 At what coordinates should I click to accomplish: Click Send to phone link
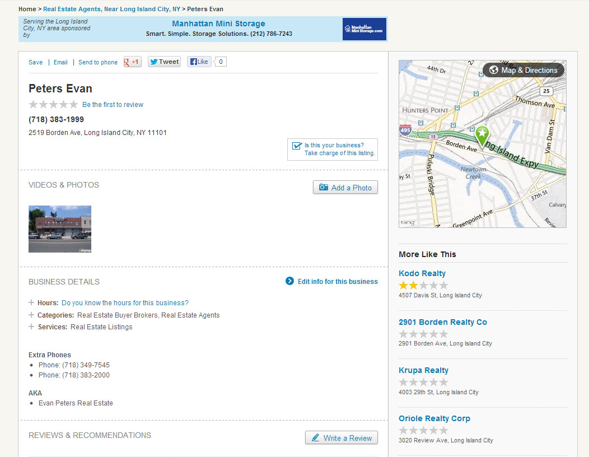(98, 63)
